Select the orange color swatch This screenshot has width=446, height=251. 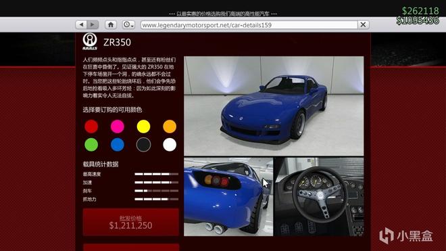[170, 127]
